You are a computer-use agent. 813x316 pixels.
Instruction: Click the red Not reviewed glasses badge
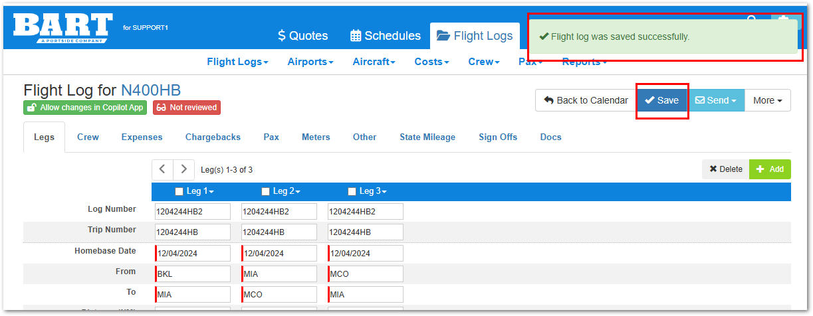point(186,108)
